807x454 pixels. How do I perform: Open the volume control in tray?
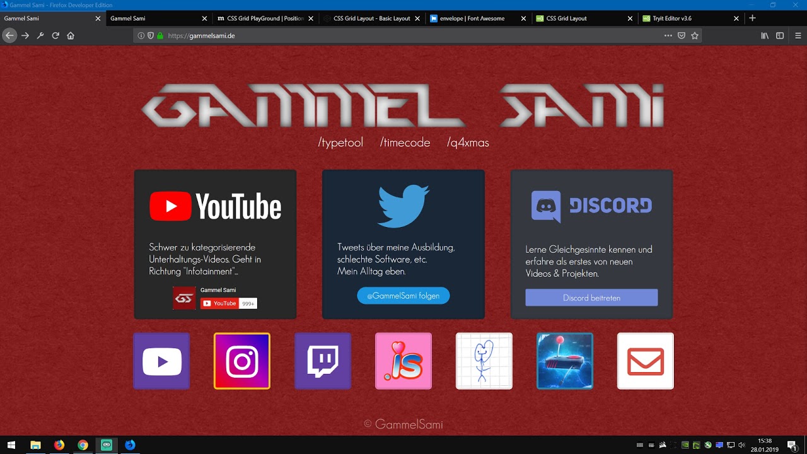[x=741, y=445]
